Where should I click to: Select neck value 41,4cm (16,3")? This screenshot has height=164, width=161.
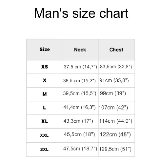[x=79, y=107]
